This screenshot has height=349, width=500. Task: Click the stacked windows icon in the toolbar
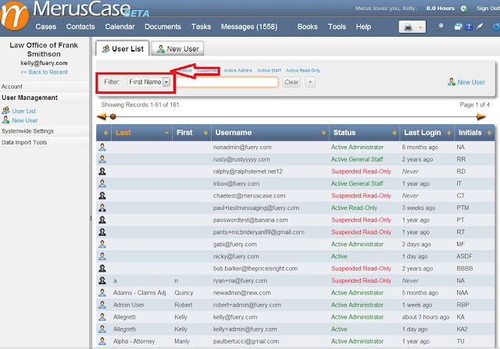[459, 27]
